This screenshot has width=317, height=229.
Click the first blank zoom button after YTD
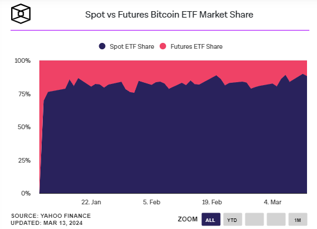tap(254, 219)
